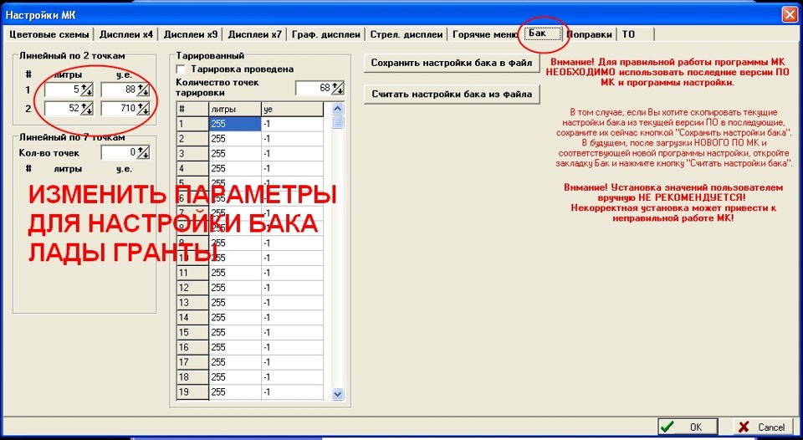Click the table scrollbar up arrow
The image size is (803, 440).
337,109
